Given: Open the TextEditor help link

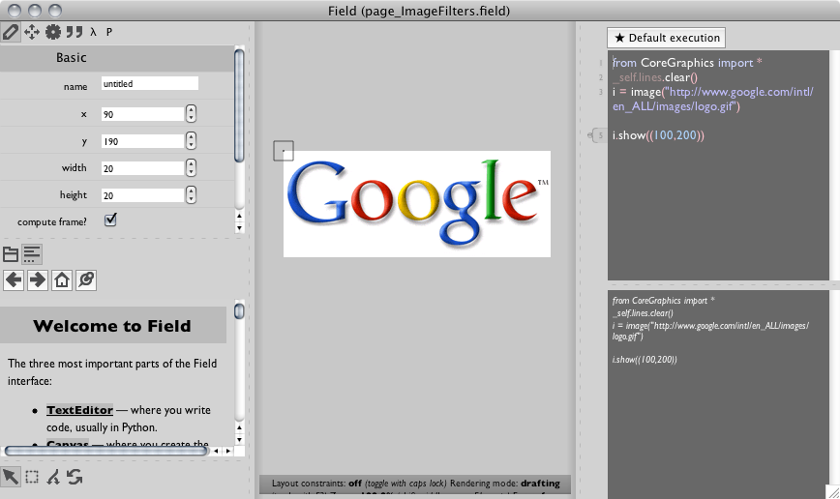Looking at the screenshot, I should tap(79, 410).
